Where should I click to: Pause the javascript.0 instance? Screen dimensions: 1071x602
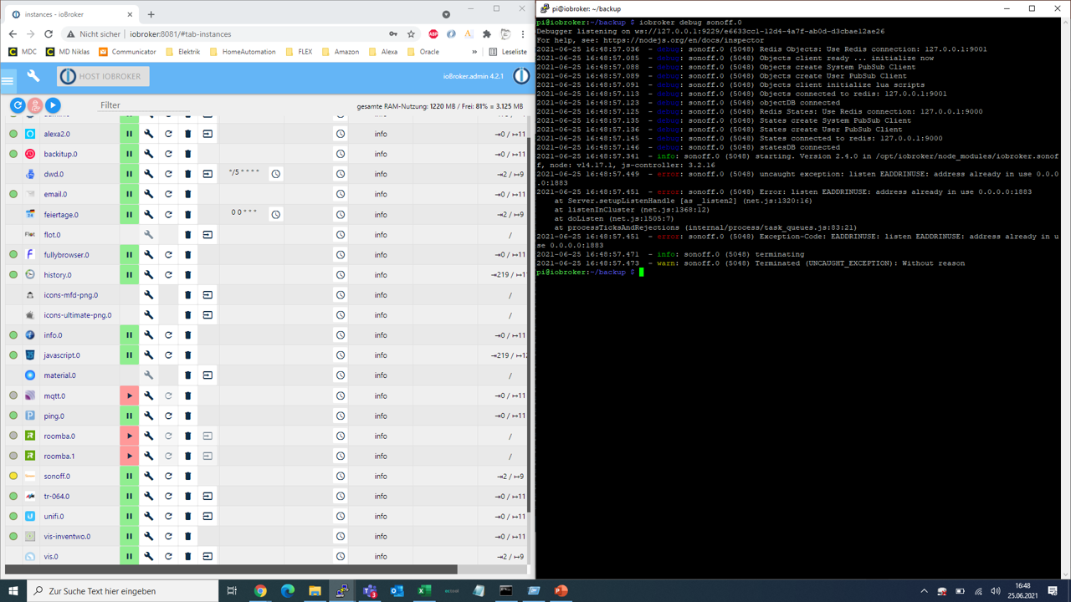click(129, 355)
